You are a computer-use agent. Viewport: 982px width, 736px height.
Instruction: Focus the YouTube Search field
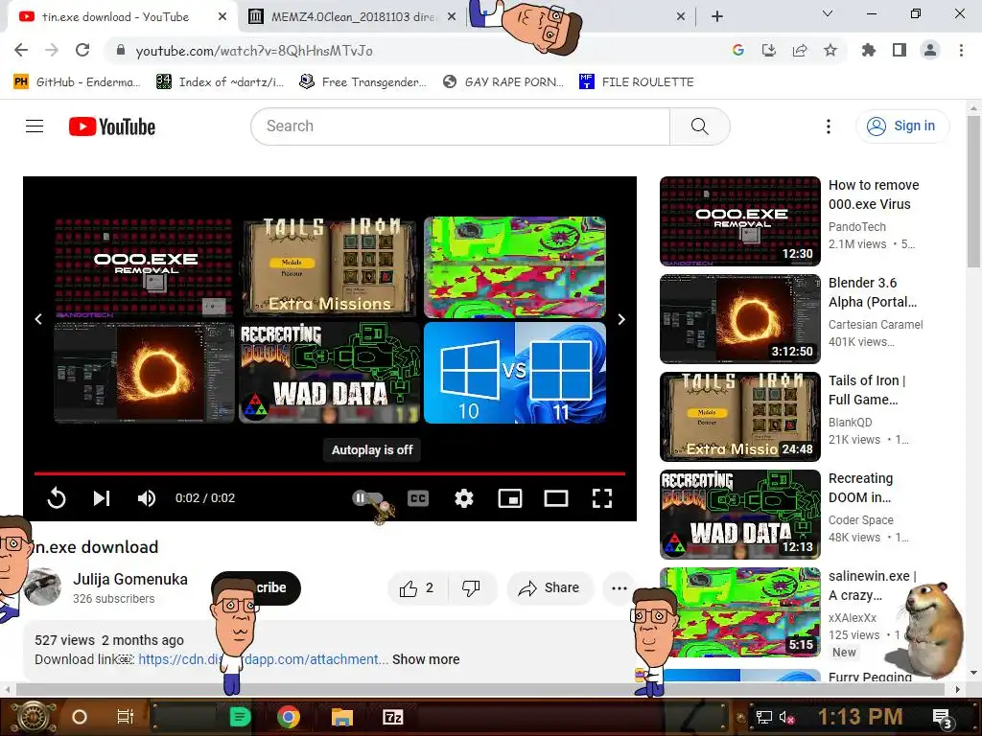460,126
